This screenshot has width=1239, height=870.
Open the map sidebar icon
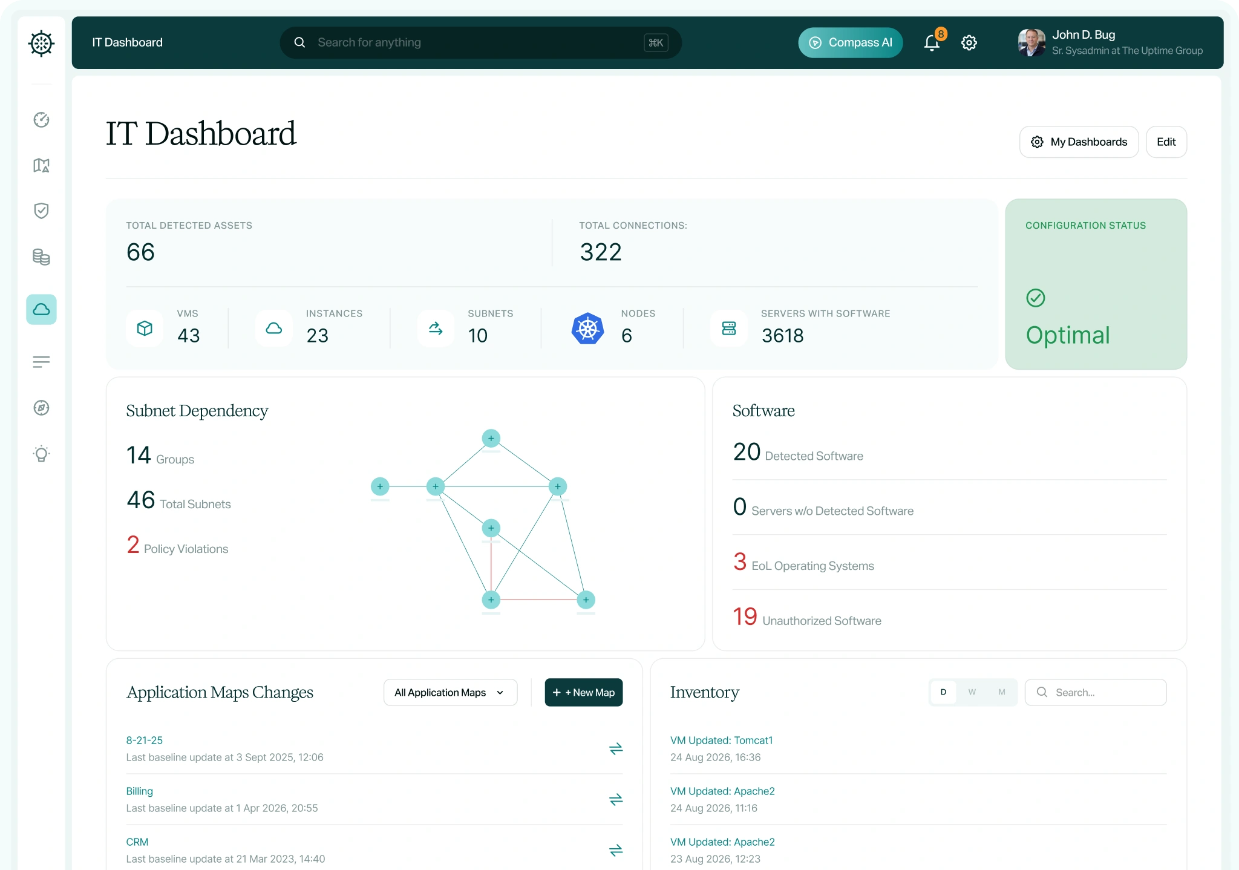(x=41, y=165)
